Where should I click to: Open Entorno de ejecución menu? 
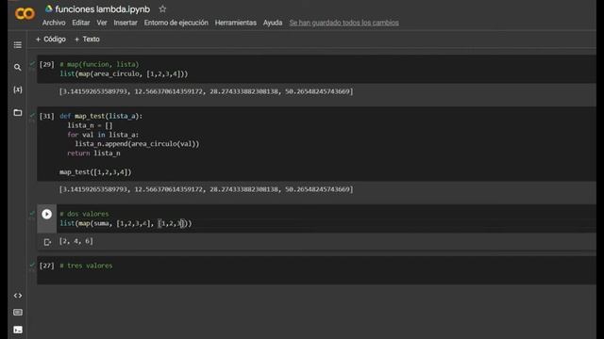(176, 23)
